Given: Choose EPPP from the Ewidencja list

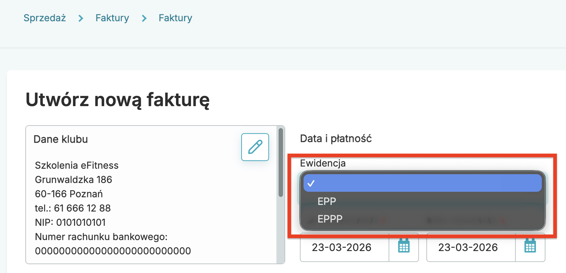Looking at the screenshot, I should coord(330,219).
